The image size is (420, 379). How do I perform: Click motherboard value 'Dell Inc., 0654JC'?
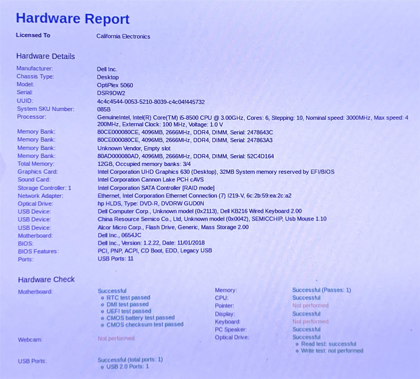pos(119,235)
